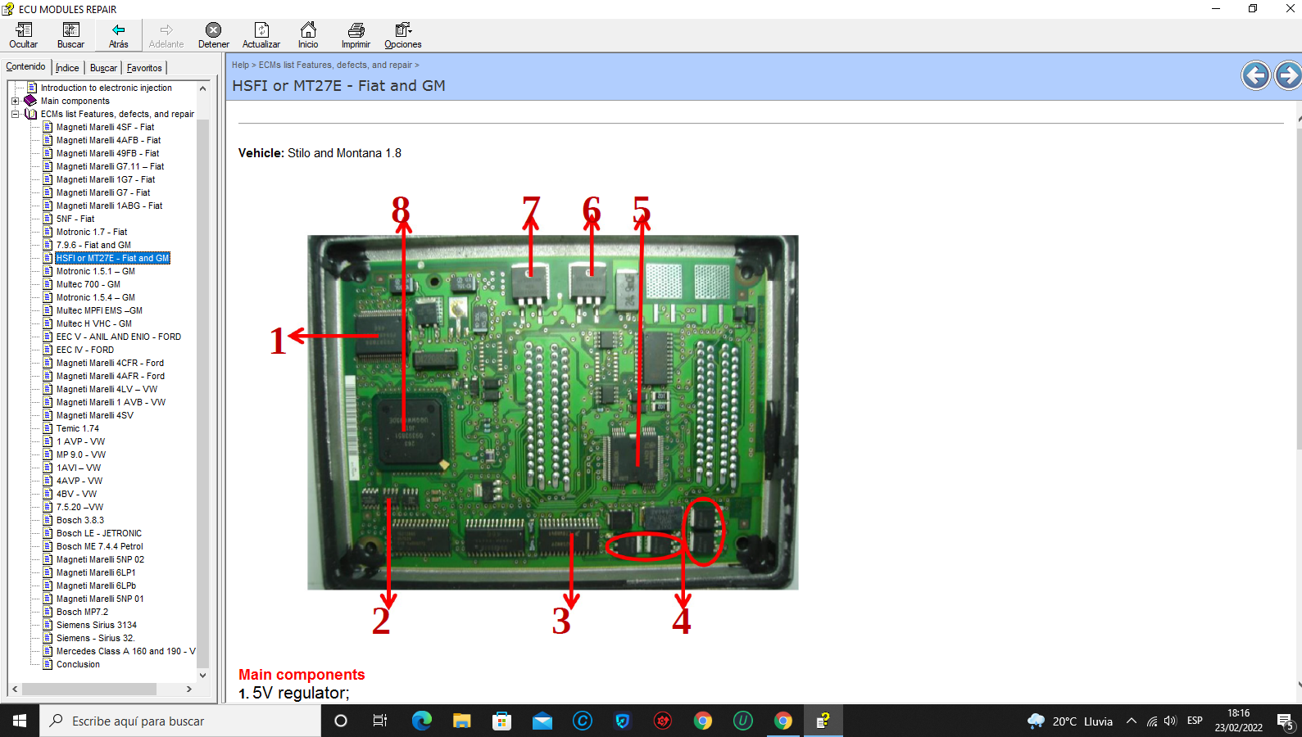Go to Inicio home icon
This screenshot has width=1302, height=737.
[x=308, y=35]
